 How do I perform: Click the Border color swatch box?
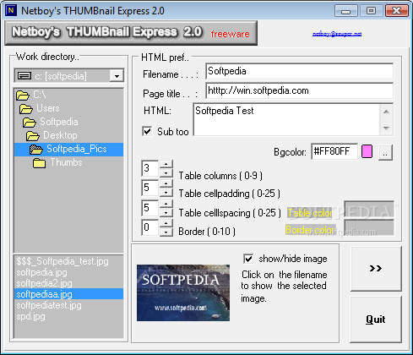pyautogui.click(x=369, y=227)
